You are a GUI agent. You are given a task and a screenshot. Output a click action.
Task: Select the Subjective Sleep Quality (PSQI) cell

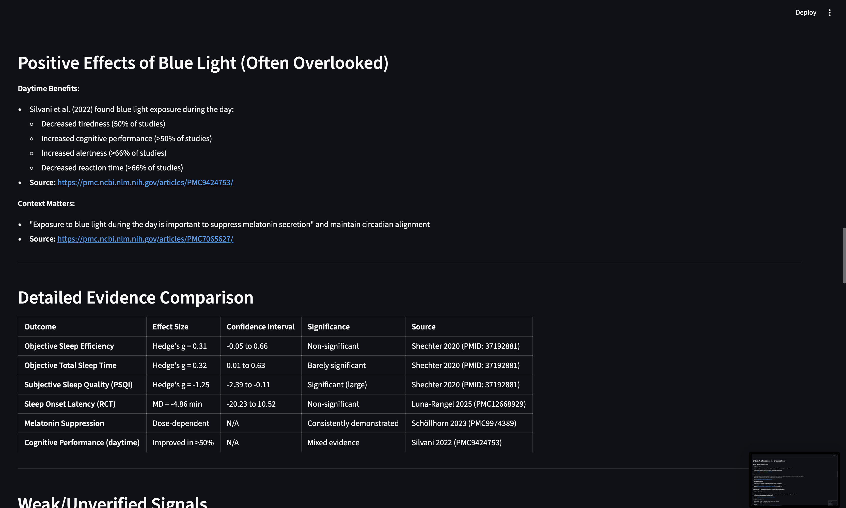(79, 385)
